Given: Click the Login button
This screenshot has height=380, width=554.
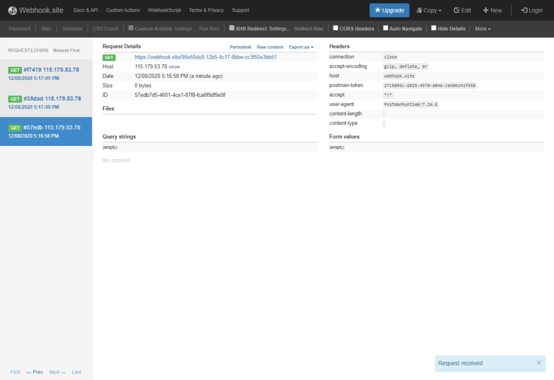Looking at the screenshot, I should pyautogui.click(x=532, y=10).
